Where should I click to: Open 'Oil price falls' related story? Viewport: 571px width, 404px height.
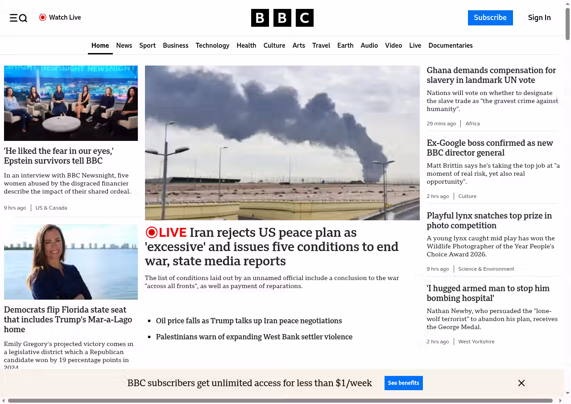(249, 321)
